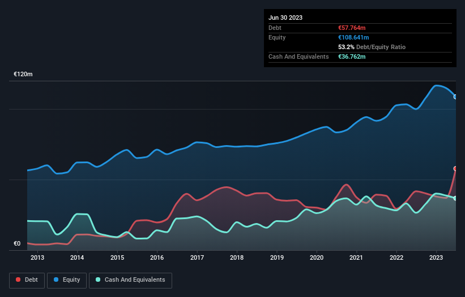Click the Debt row label in tooltip
The image size is (465, 297).
pos(275,28)
